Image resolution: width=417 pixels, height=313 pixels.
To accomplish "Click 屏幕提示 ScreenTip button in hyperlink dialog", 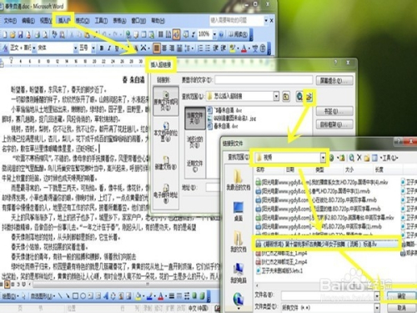I will [334, 81].
